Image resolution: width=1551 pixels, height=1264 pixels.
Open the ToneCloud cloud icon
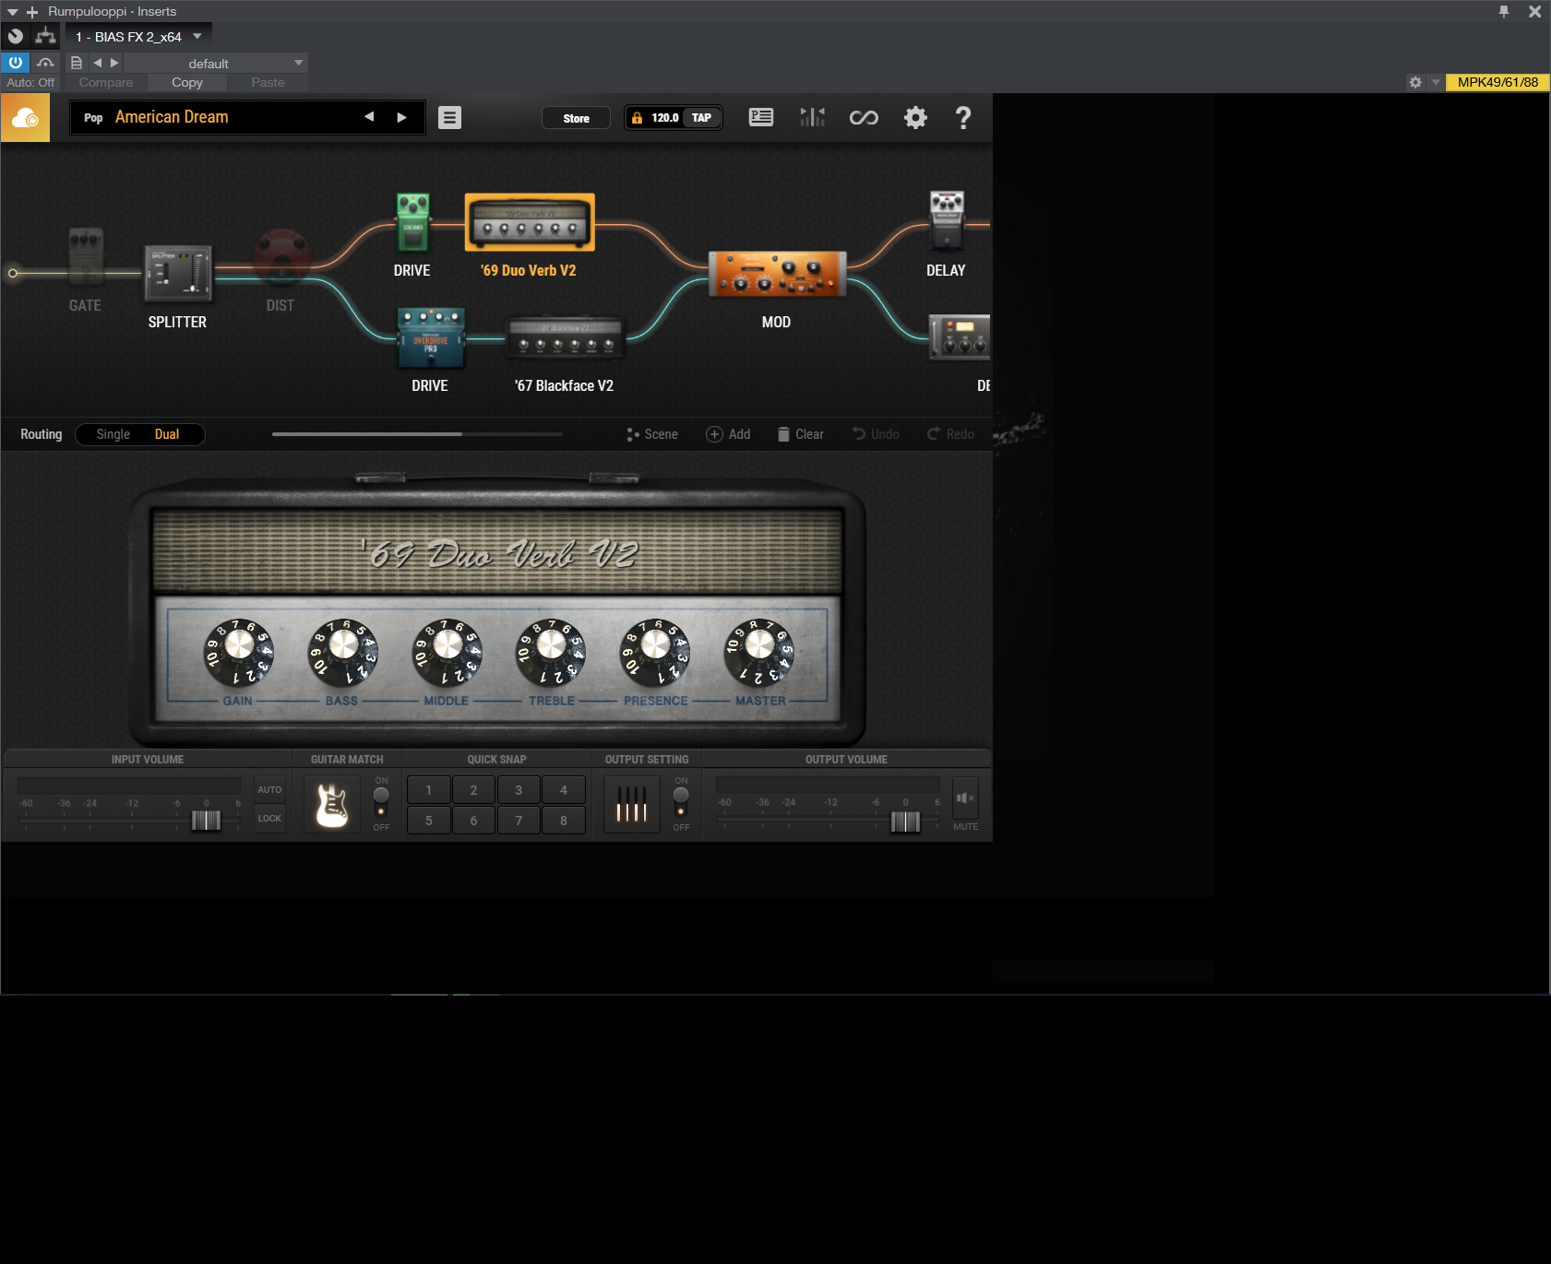(25, 118)
